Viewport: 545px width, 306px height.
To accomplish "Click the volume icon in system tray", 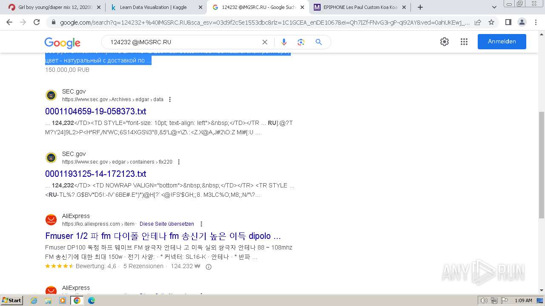I will tap(484, 300).
